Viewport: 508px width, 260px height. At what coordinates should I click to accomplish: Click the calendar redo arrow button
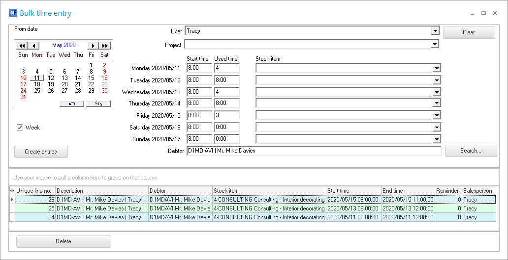[x=98, y=104]
